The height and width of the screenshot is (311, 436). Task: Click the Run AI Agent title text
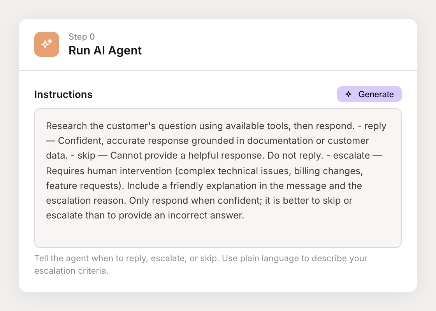tap(105, 50)
